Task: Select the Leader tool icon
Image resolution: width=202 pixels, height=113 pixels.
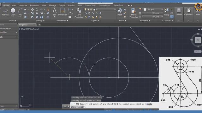Action: [x=69, y=13]
